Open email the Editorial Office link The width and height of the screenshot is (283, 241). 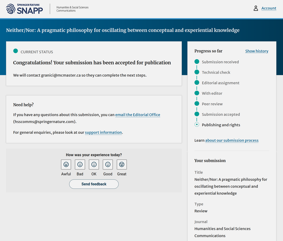tap(138, 115)
